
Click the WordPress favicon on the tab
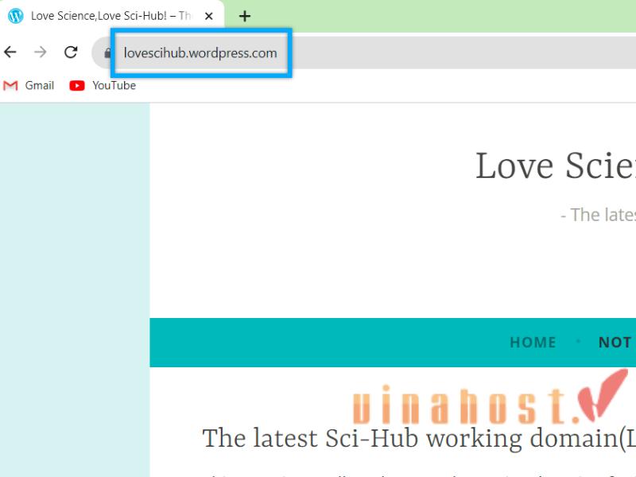coord(15,16)
